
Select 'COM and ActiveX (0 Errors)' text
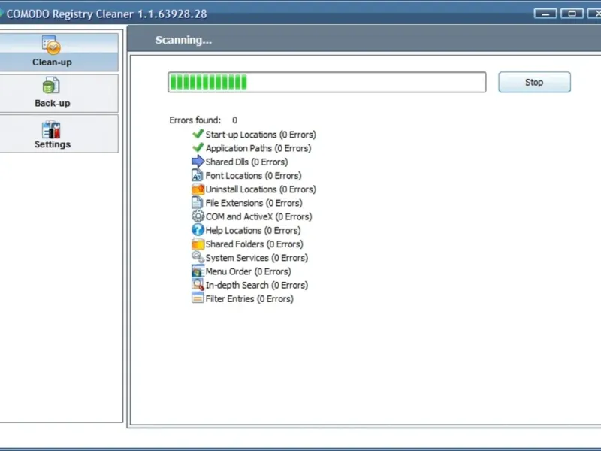pyautogui.click(x=258, y=216)
